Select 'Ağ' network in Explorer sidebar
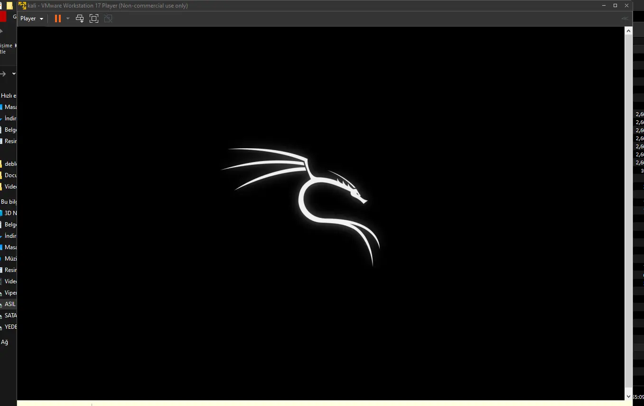 coord(5,342)
